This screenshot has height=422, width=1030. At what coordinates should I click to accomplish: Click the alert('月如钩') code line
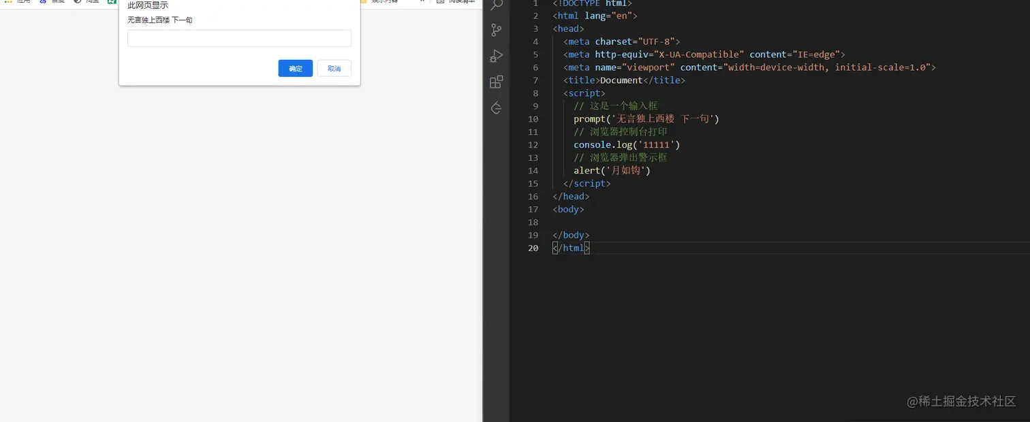(612, 171)
